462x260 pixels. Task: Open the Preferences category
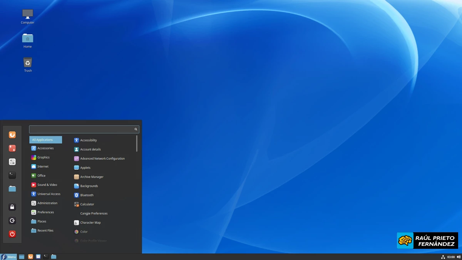pyautogui.click(x=45, y=212)
